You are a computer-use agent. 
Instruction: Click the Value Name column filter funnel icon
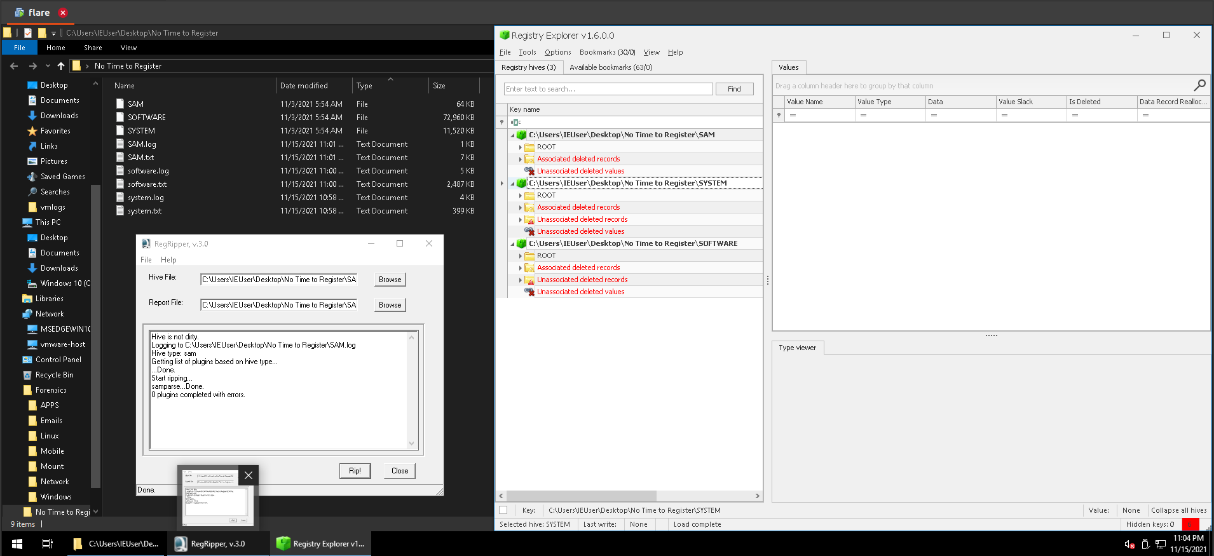[779, 115]
